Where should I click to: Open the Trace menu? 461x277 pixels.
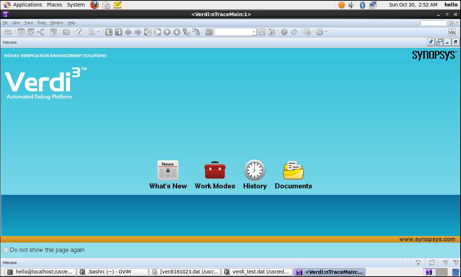(28, 23)
